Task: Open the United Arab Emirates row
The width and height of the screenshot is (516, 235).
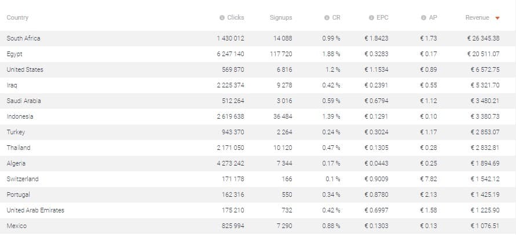Action: (x=258, y=210)
